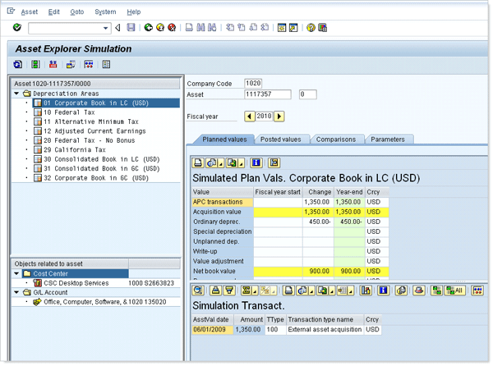Collapse the Cost Center folder
The width and height of the screenshot is (493, 366).
17,273
